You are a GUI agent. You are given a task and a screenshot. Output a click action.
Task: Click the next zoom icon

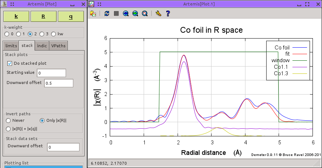tap(135, 13)
